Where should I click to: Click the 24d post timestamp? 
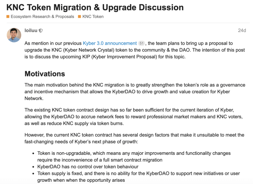[x=242, y=30]
